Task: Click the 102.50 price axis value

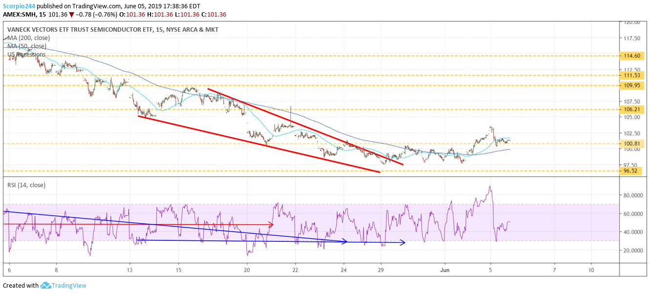Action: tap(631, 133)
